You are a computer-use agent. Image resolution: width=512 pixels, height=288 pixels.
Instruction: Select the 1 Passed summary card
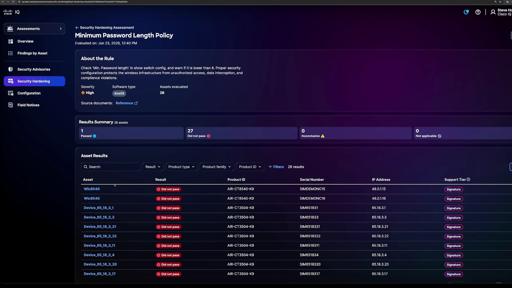131,133
